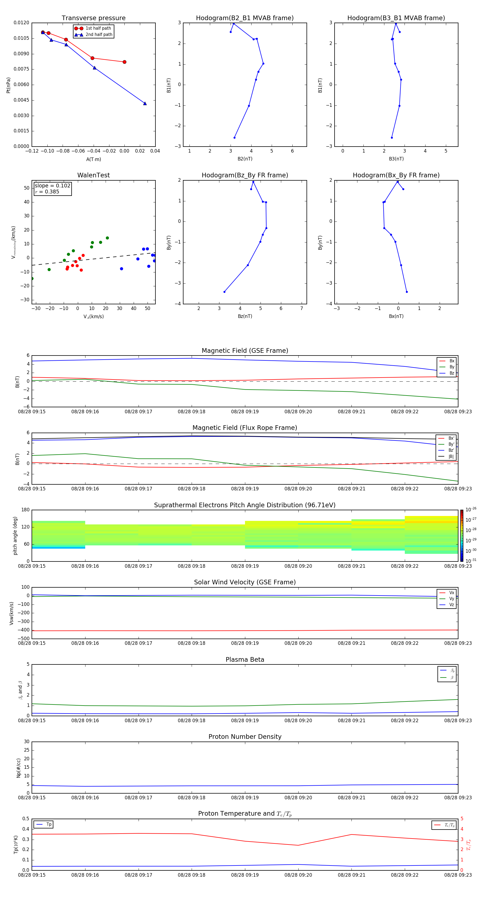Click the "Hodogram(B3_B1 MVAB frame)" title
The width and height of the screenshot is (490, 899).
point(396,18)
